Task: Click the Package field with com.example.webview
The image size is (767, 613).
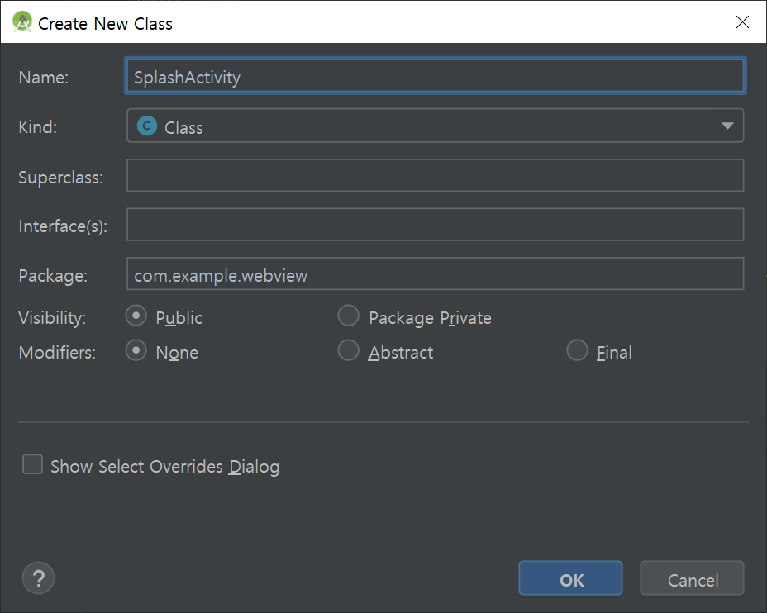Action: tap(435, 273)
